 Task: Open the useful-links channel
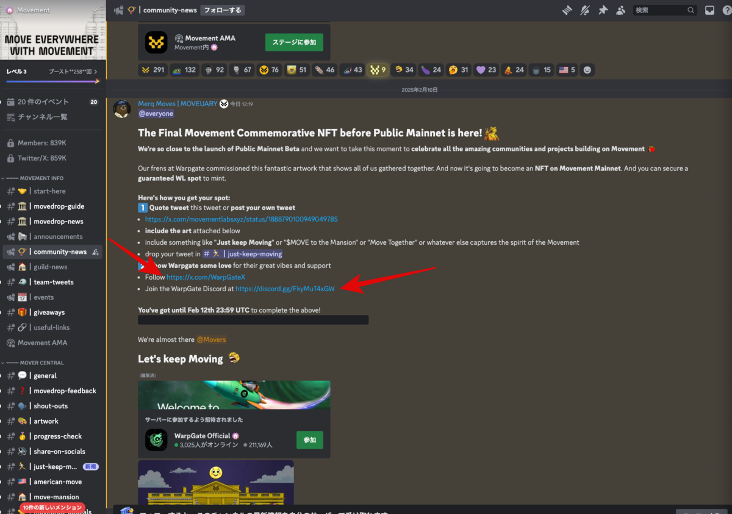coord(52,328)
